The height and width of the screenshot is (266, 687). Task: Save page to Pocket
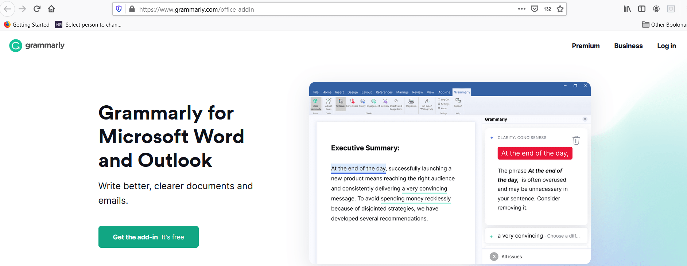[x=535, y=9]
